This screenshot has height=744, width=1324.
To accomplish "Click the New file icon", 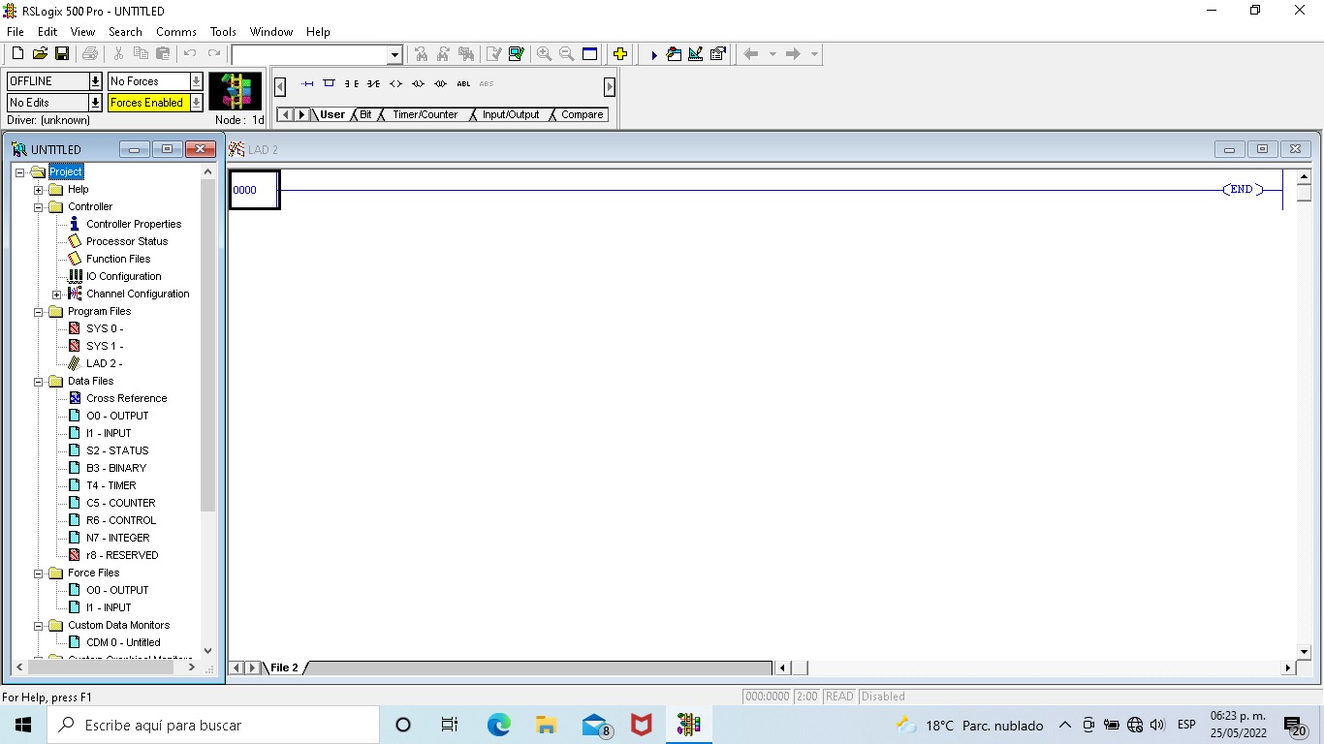I will [17, 54].
